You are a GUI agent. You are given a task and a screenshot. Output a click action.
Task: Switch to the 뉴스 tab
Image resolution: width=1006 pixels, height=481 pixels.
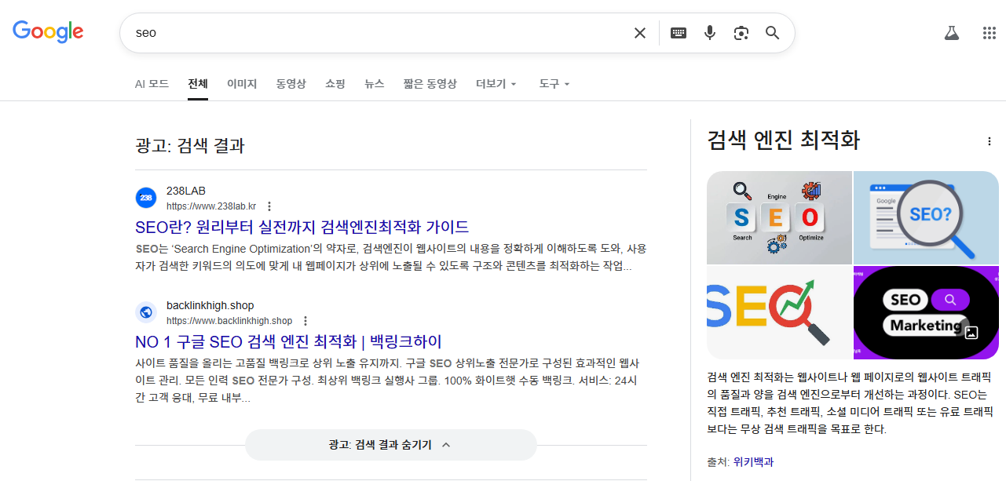pos(375,84)
